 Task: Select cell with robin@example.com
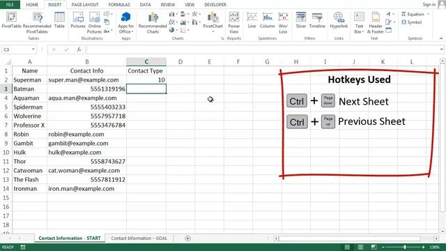[86, 134]
